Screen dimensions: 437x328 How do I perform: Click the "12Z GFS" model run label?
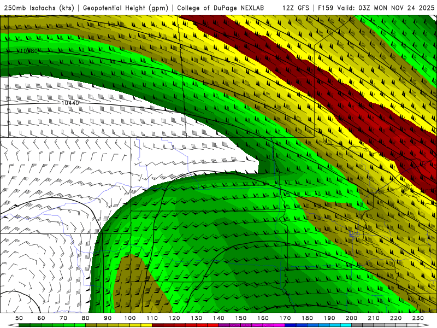pyautogui.click(x=296, y=8)
